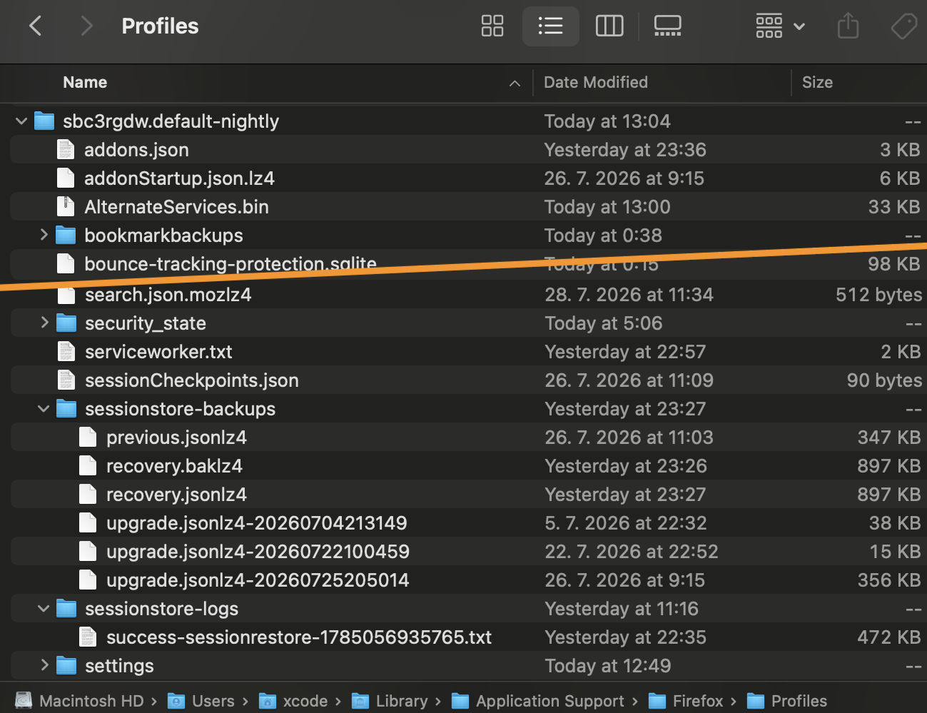Sort by Date Modified column header
Screen dimensions: 927x713
596,83
